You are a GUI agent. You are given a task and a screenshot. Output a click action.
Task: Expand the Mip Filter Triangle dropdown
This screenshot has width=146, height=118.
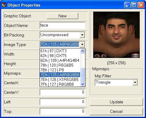[x=135, y=82]
